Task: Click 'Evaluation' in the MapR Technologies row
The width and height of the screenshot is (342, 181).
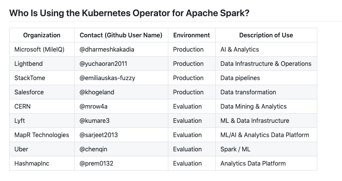Action: [187, 135]
